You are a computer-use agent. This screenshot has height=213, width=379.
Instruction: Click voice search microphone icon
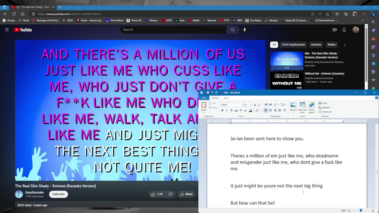tap(245, 30)
